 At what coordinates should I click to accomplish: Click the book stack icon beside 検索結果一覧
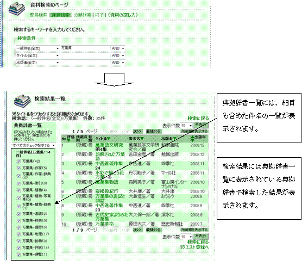[22, 101]
